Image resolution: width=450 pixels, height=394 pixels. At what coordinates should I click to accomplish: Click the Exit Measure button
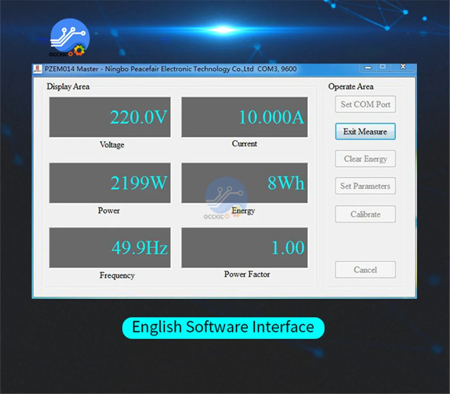click(x=365, y=131)
